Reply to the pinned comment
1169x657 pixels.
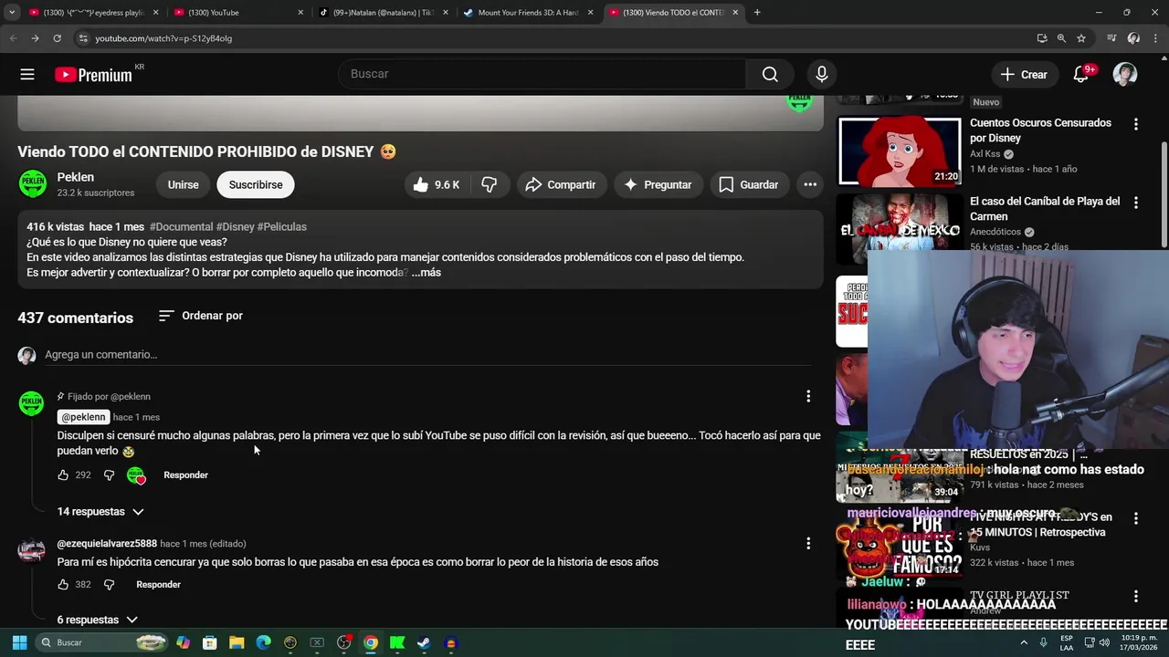185,474
